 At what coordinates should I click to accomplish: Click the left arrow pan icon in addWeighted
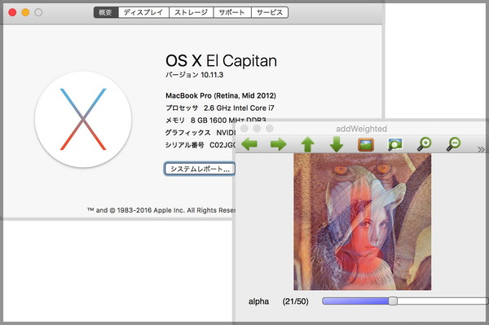(x=249, y=144)
